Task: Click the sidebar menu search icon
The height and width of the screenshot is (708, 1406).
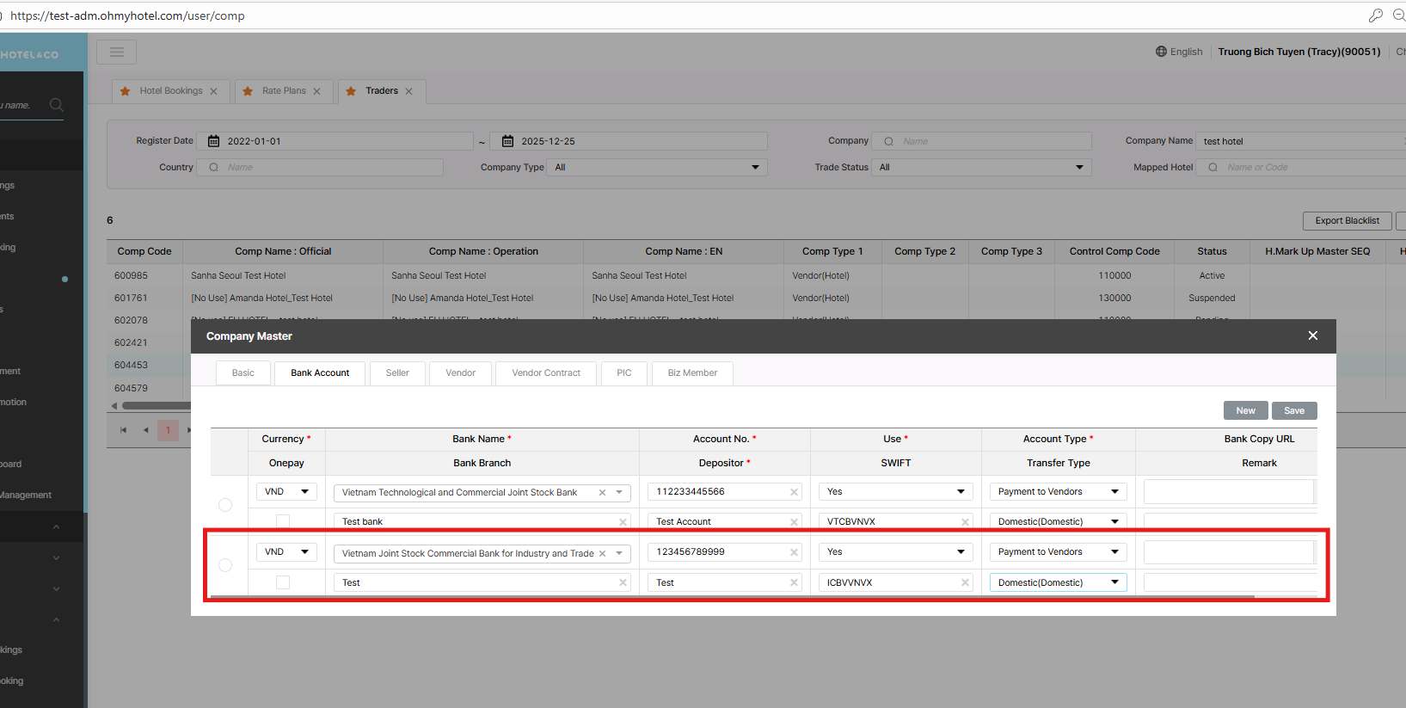Action: coord(57,105)
